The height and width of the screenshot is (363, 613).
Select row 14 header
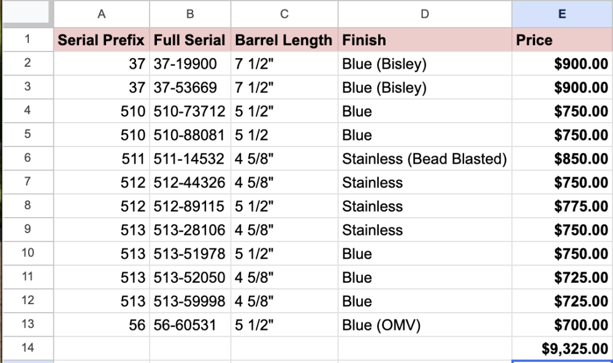click(x=28, y=348)
